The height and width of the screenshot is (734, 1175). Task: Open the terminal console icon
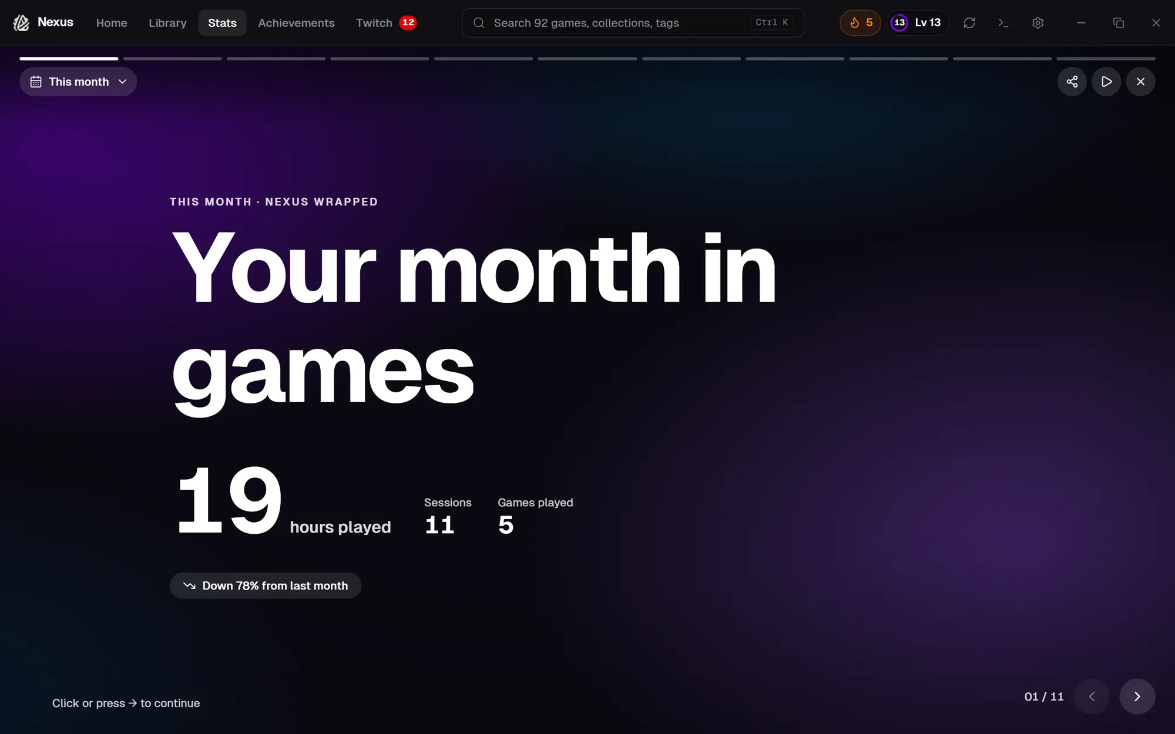(1003, 23)
